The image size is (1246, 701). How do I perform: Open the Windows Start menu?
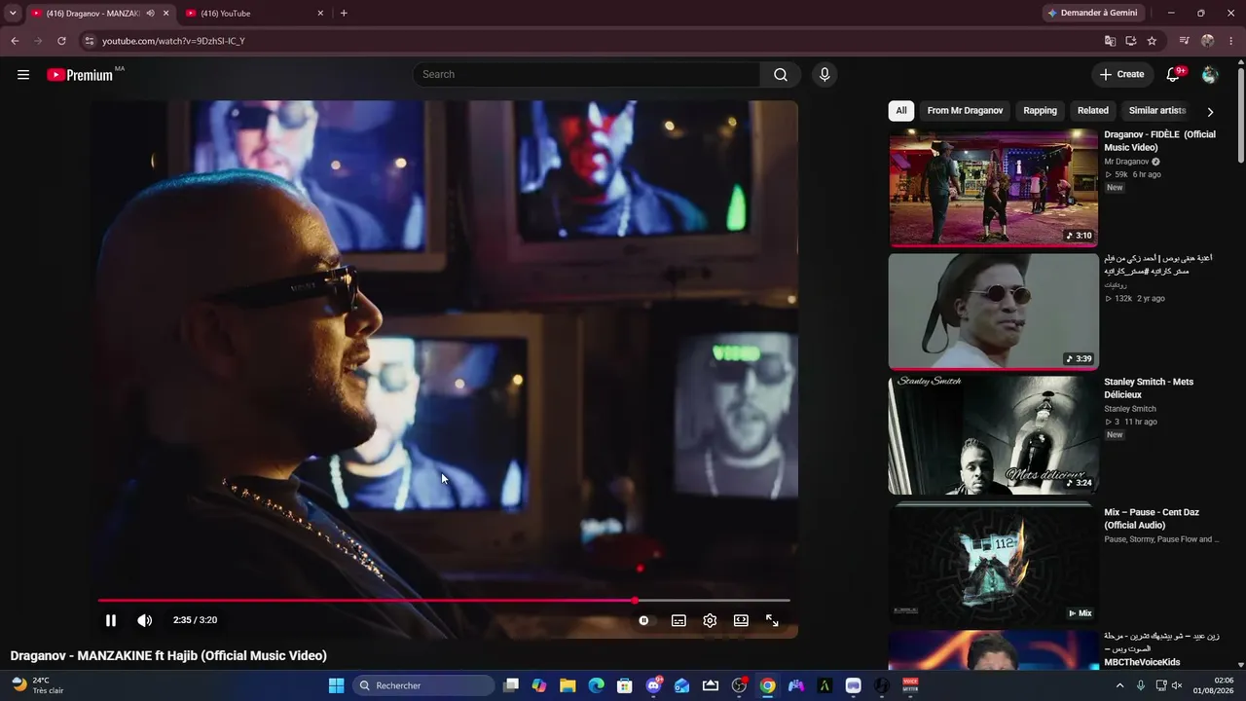[x=336, y=685]
